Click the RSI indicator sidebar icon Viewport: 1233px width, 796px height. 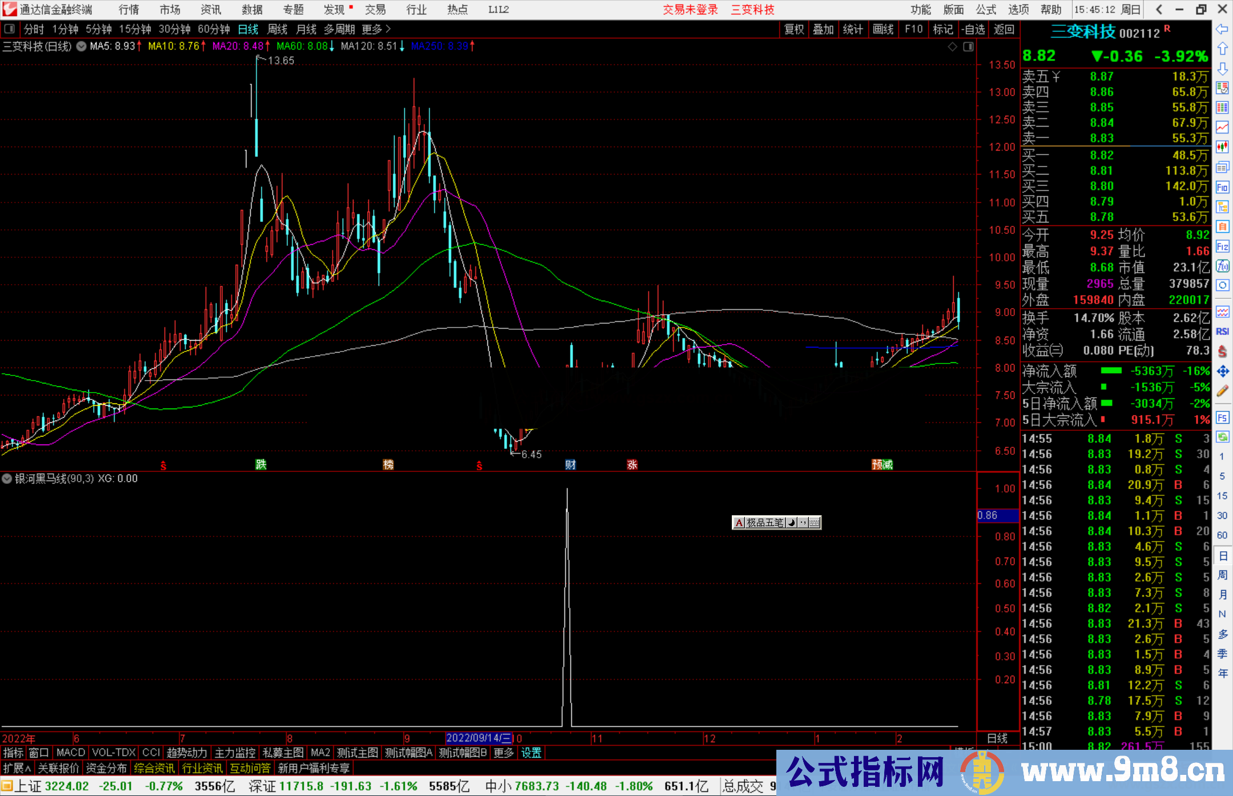click(1222, 332)
